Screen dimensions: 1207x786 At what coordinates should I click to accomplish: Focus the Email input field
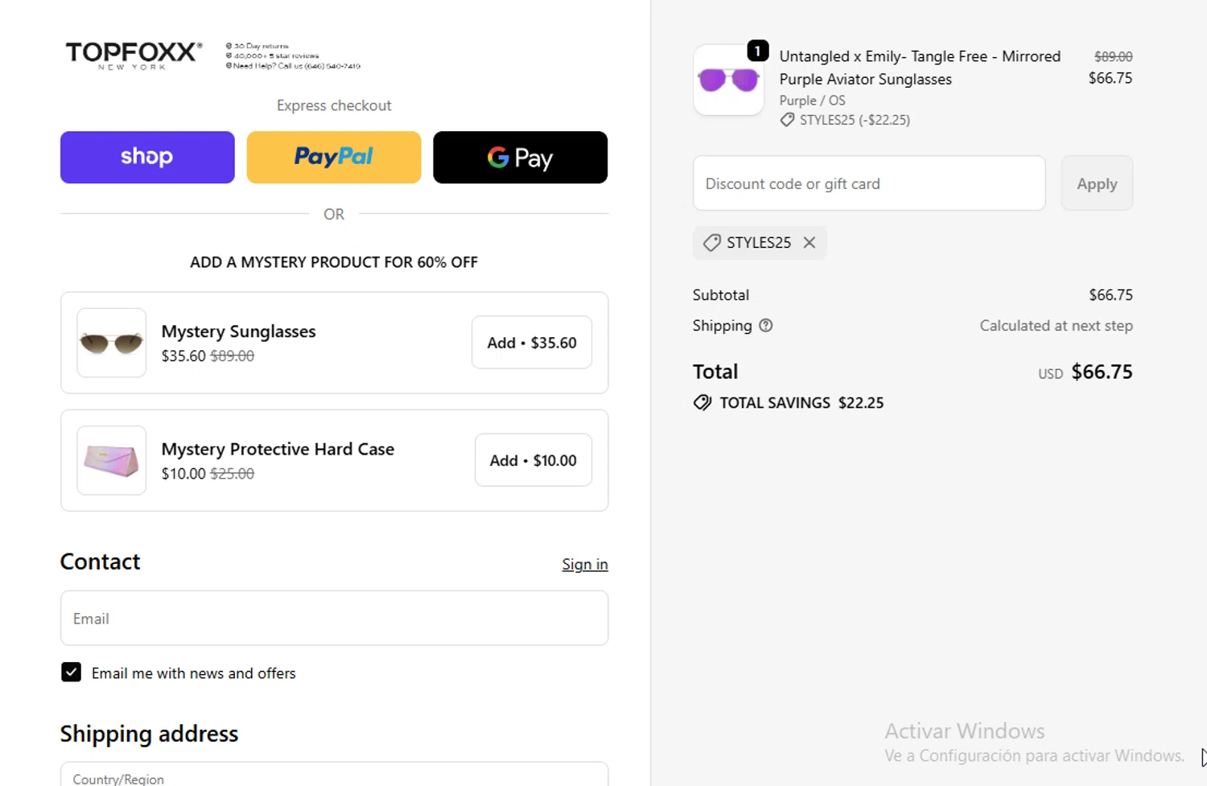point(334,618)
